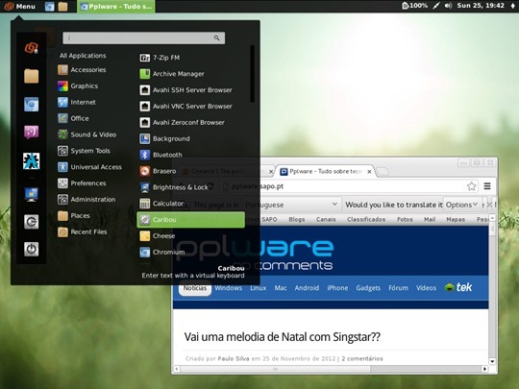Click the menu search input field
This screenshot has height=389, width=519.
click(143, 38)
